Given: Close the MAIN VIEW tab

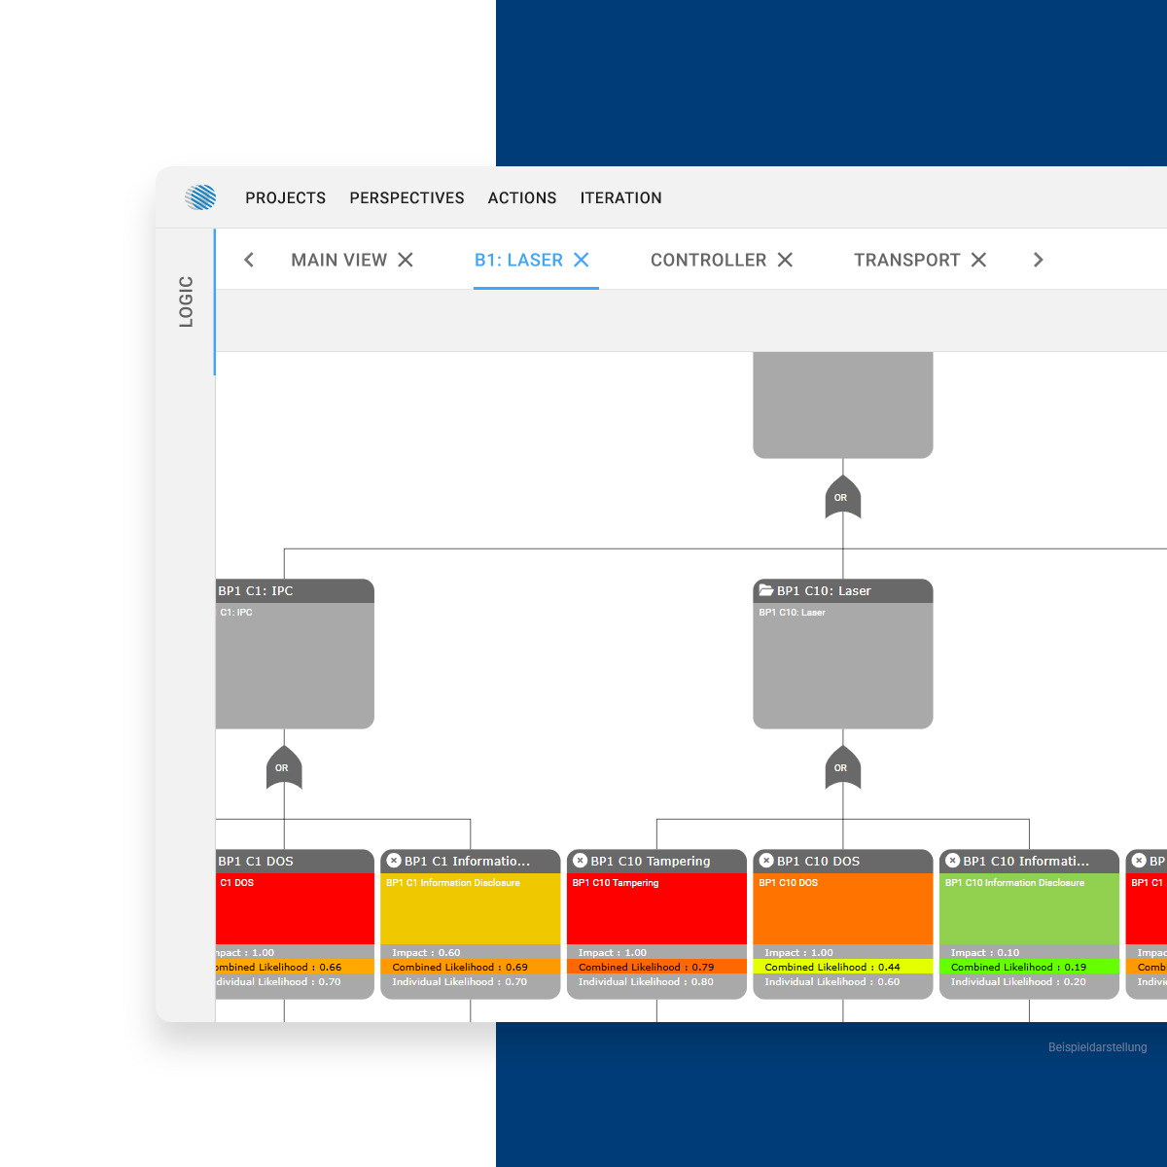Looking at the screenshot, I should [406, 260].
